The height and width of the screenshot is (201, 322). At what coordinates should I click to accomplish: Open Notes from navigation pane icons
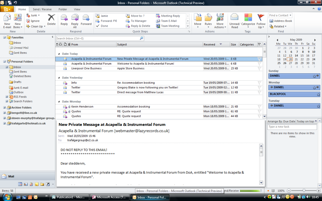tap(37, 184)
